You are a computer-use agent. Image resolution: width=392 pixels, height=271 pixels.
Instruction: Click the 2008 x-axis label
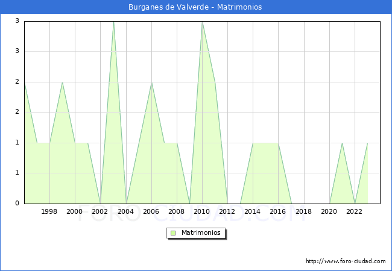click(x=177, y=211)
